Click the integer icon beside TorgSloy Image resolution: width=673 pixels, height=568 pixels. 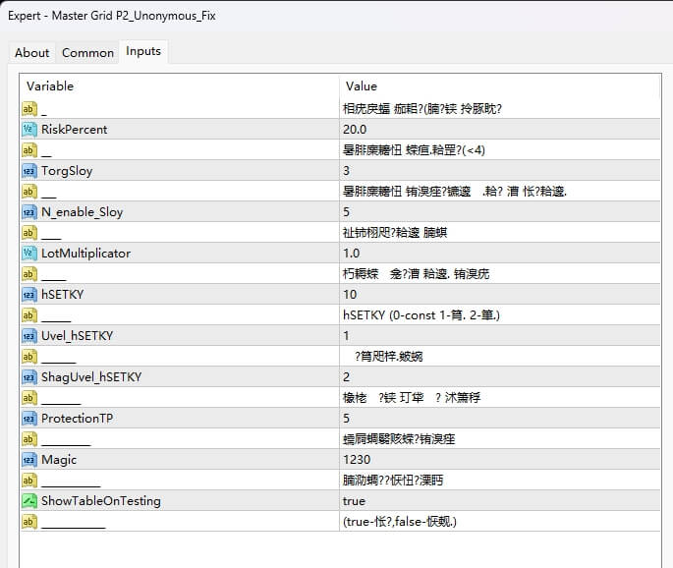29,170
